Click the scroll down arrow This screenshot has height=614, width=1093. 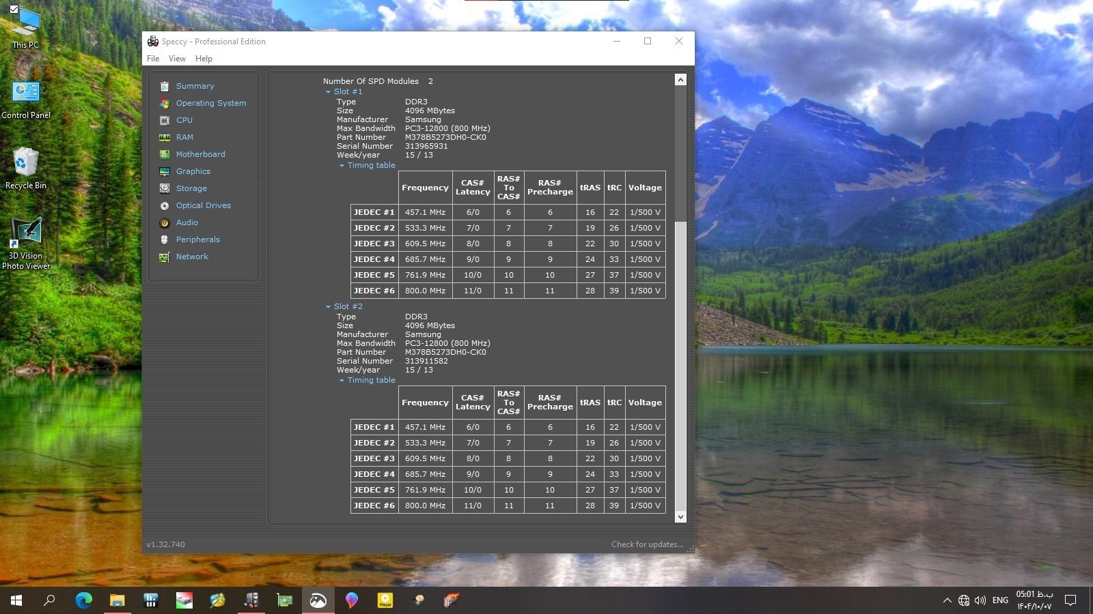click(x=680, y=517)
